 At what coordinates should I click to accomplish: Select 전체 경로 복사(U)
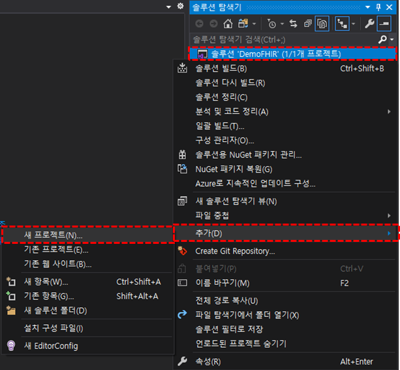[x=285, y=301]
